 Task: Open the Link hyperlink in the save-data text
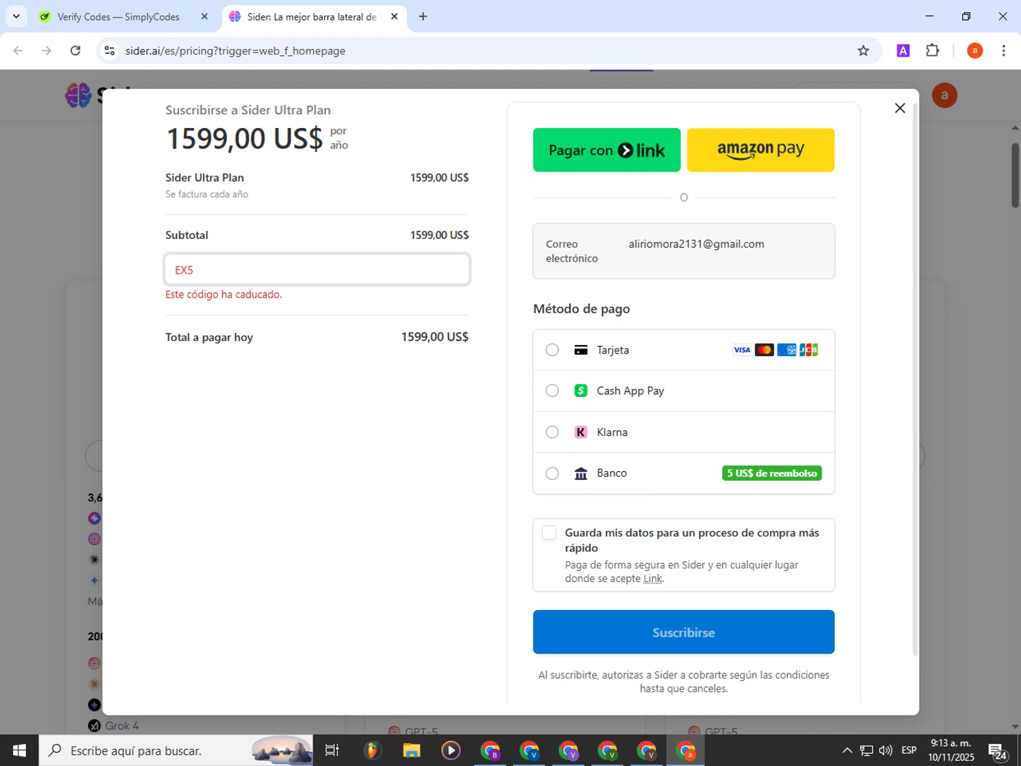(x=653, y=579)
